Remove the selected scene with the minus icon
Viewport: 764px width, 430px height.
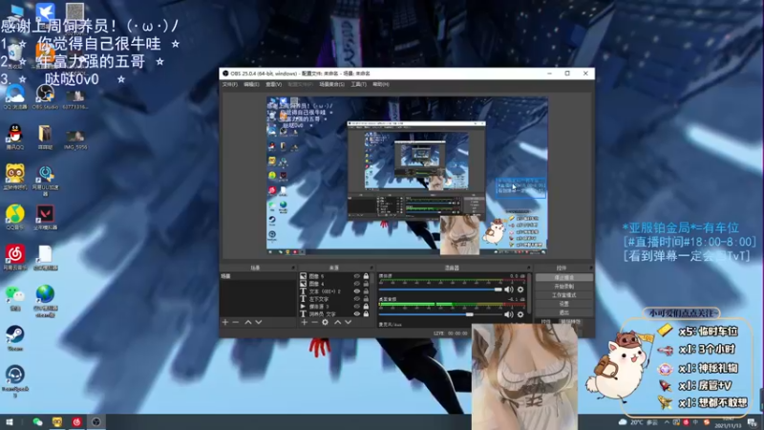pyautogui.click(x=236, y=322)
